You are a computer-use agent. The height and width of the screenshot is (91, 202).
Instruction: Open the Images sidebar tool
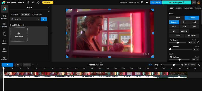[x=4, y=50]
